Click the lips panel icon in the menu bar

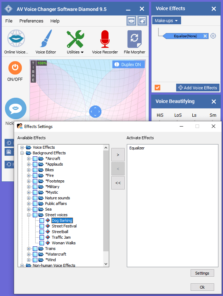tap(131, 21)
